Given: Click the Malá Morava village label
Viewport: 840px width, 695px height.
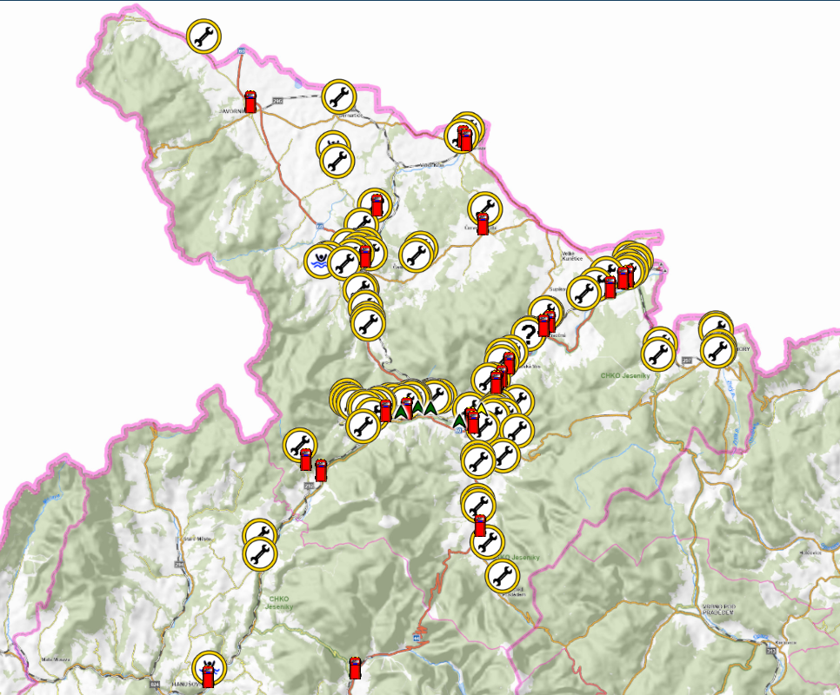Looking at the screenshot, I should click(x=54, y=659).
